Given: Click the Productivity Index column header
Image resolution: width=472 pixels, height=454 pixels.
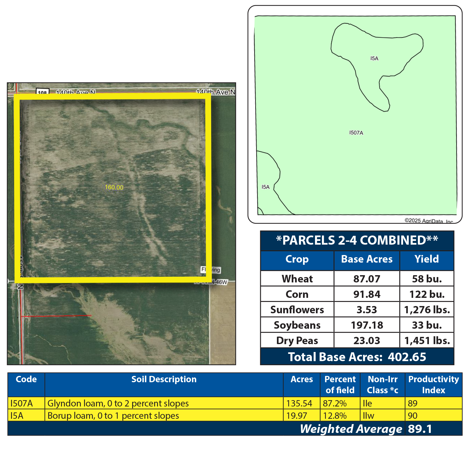Looking at the screenshot, I should pyautogui.click(x=433, y=384).
